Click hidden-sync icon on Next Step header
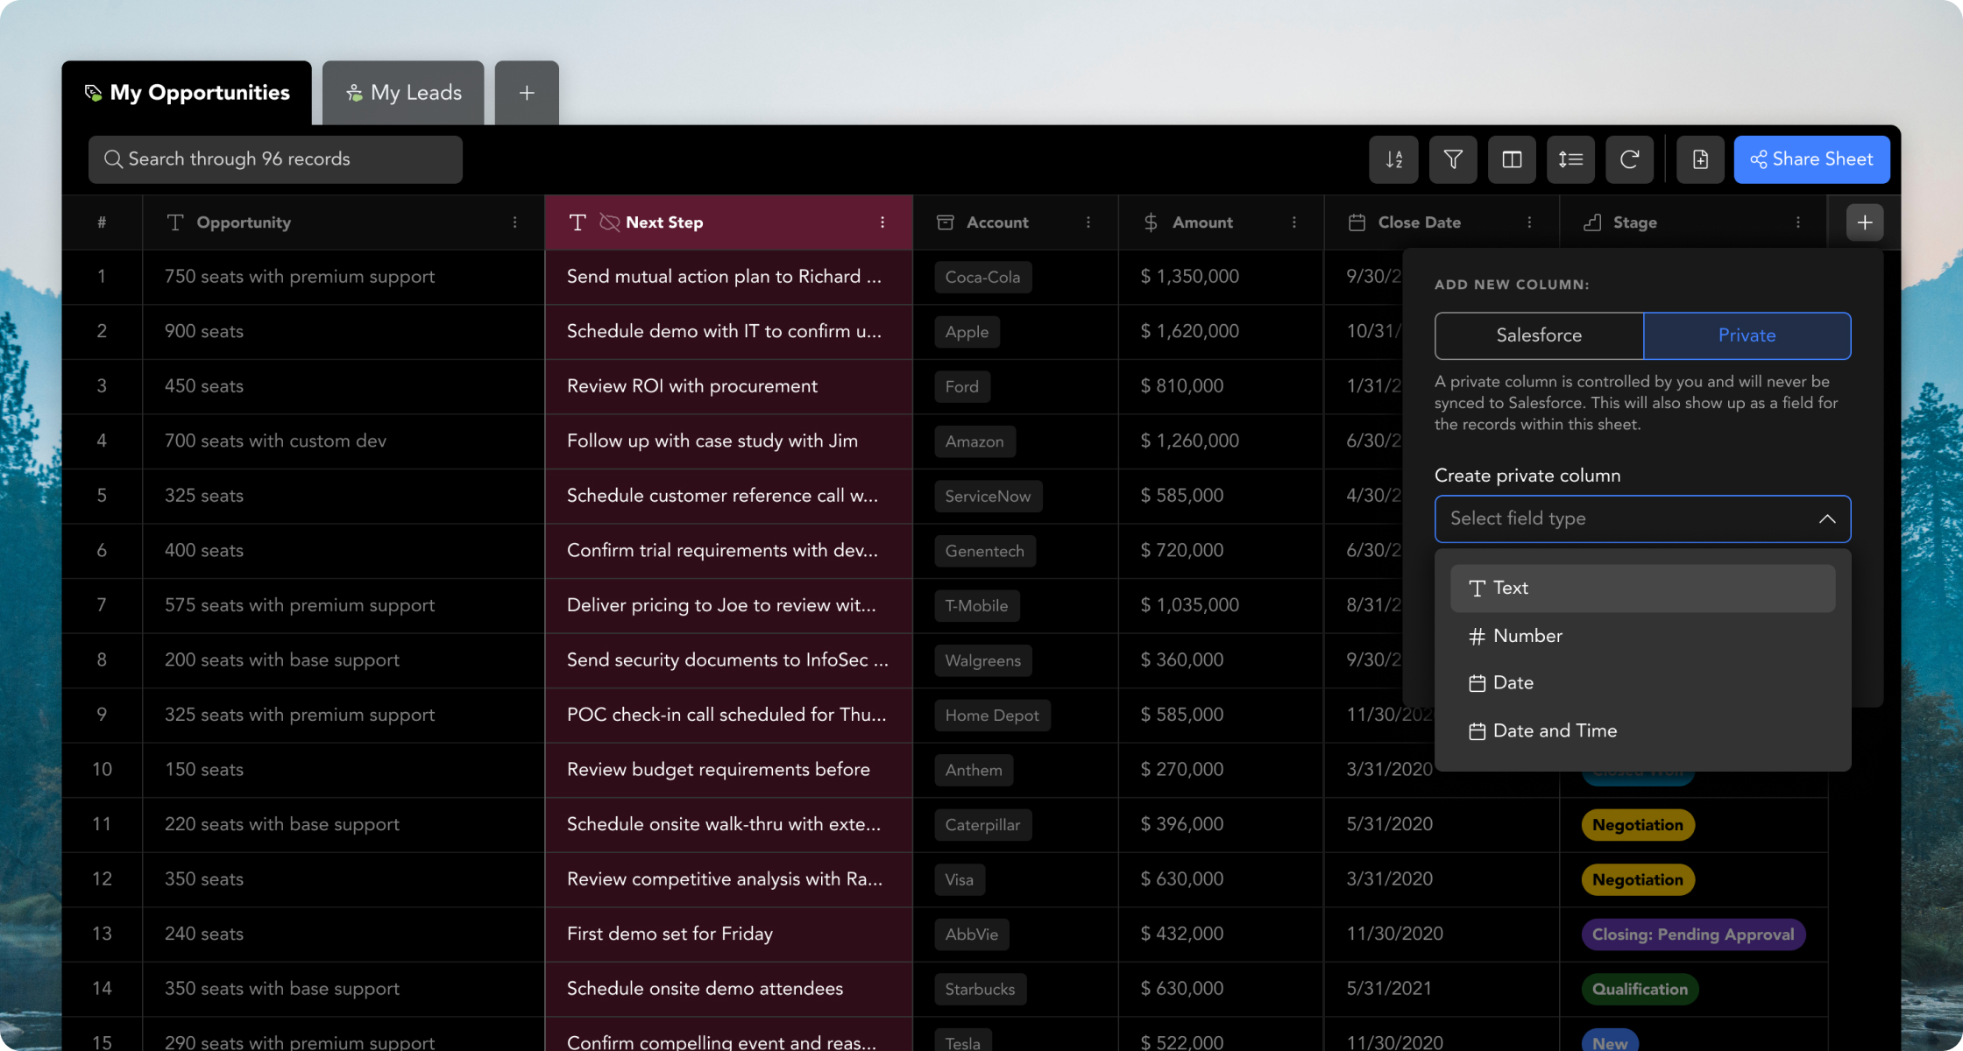 pyautogui.click(x=609, y=222)
